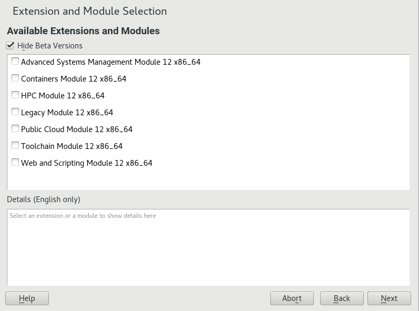The image size is (419, 311).
Task: Click the Next button
Action: tap(389, 298)
